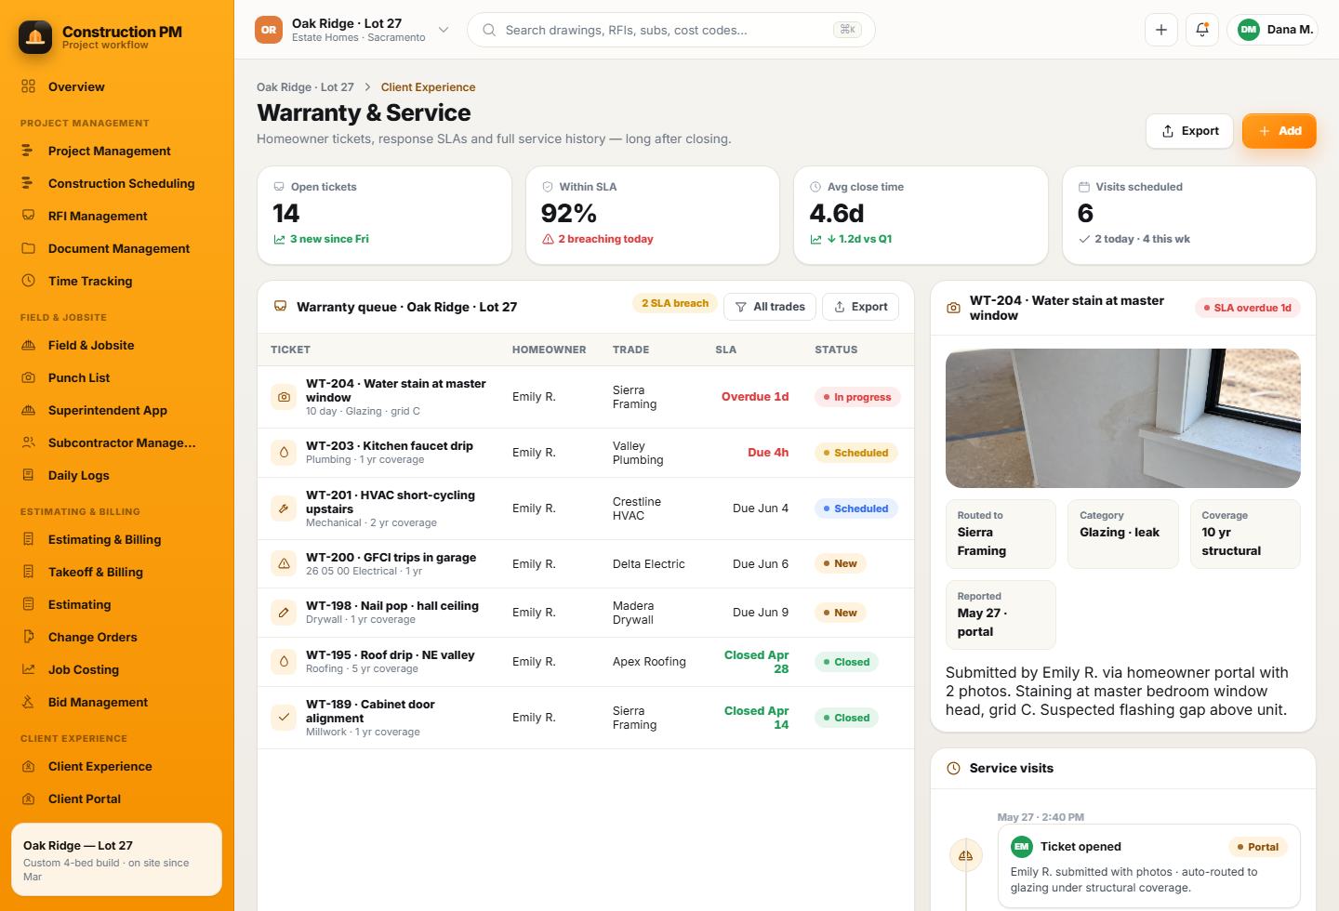1339x911 pixels.
Task: Click the SLA overdue 1d badge
Action: coord(1248,308)
